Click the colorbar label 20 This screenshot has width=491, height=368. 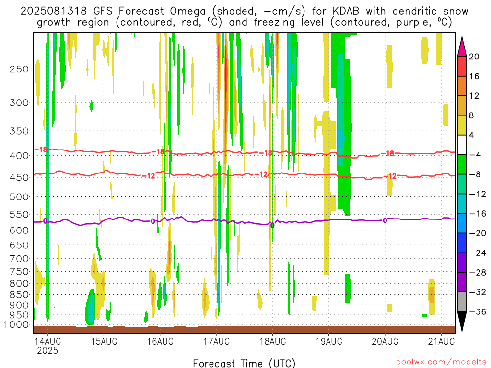click(x=474, y=57)
